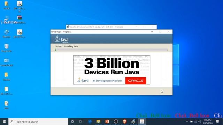
Task: Select the venkat folder on desktop
Action: point(6,5)
